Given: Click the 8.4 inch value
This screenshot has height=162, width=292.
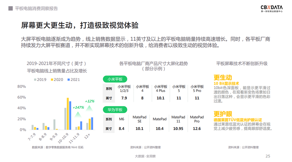Looking at the screenshot, I should pos(122,129).
